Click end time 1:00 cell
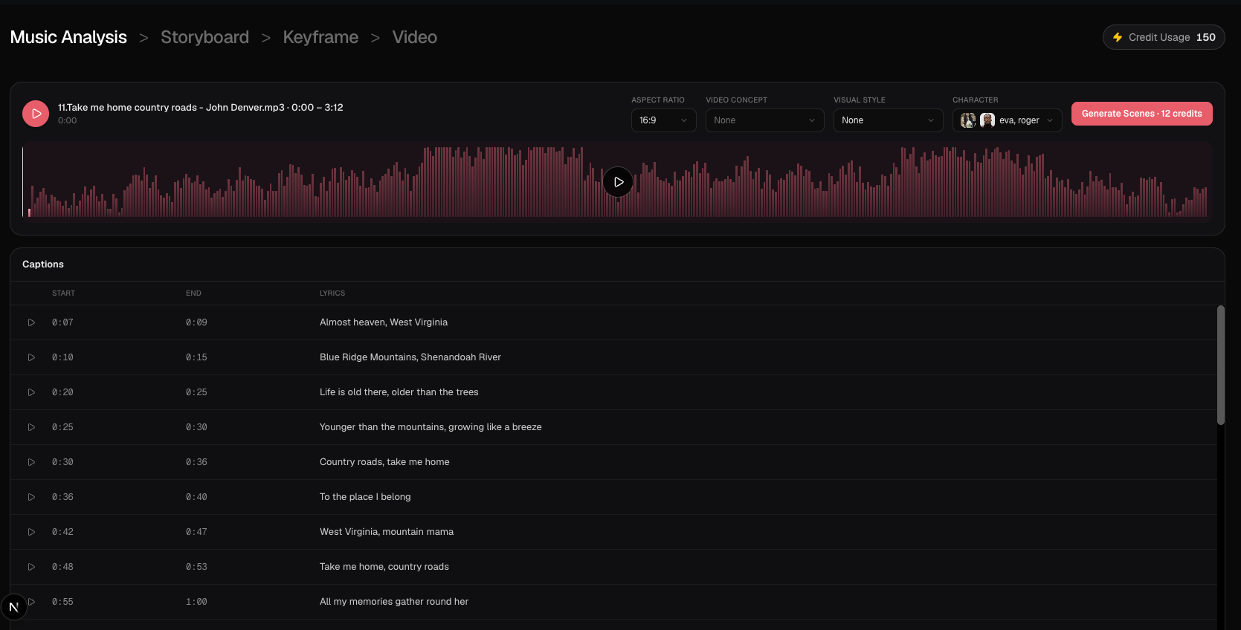1241x630 pixels. pos(196,602)
